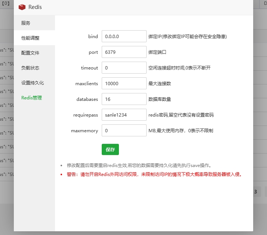Click the requirepass field label
This screenshot has width=267, height=235.
86,115
